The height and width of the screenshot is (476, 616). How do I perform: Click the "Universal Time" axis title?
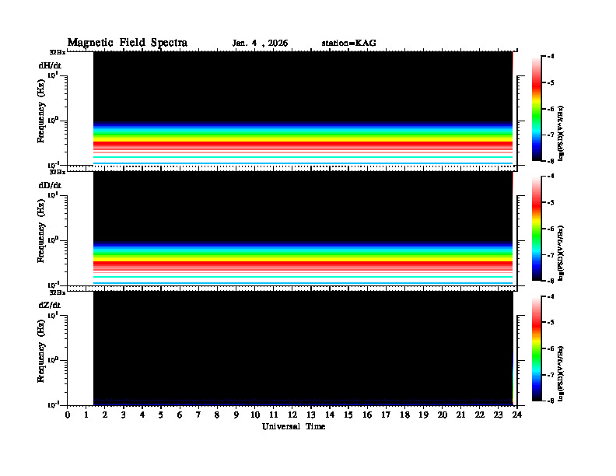(x=294, y=426)
